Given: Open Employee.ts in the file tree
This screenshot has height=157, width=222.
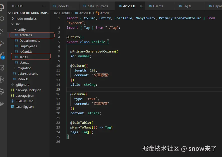Looking at the screenshot, I should pos(28,46).
